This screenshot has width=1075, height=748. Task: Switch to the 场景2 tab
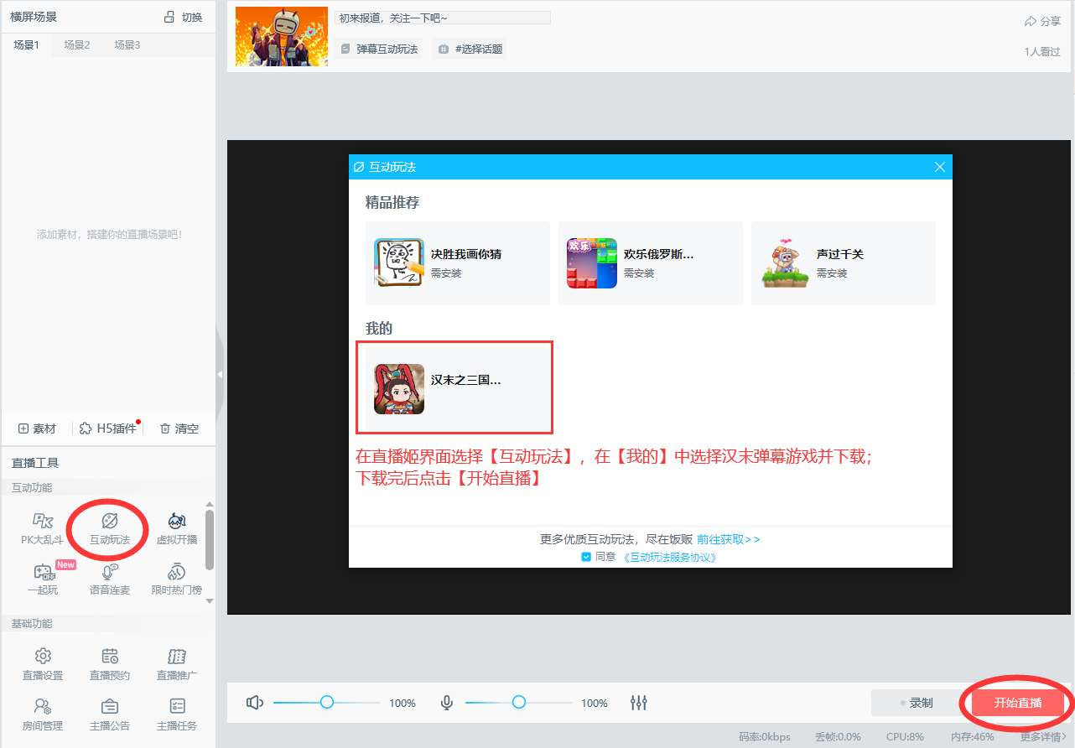point(77,45)
